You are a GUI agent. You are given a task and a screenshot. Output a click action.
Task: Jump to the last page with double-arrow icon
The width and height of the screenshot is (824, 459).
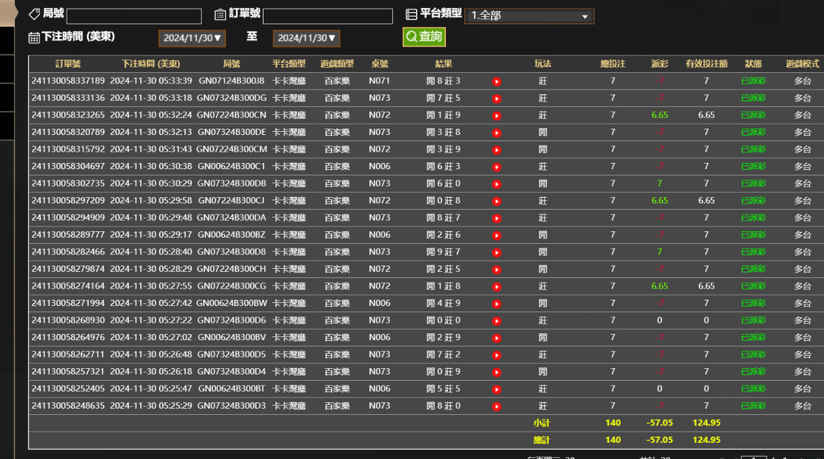pos(819,458)
